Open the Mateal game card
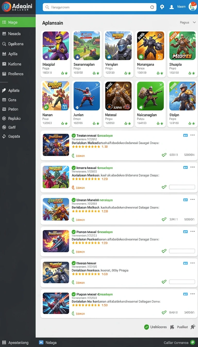 pos(118,104)
